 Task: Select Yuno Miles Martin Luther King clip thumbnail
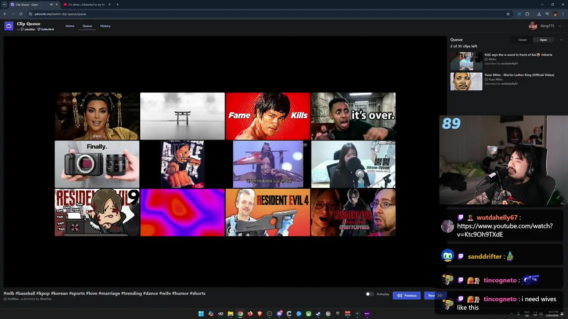[466, 82]
